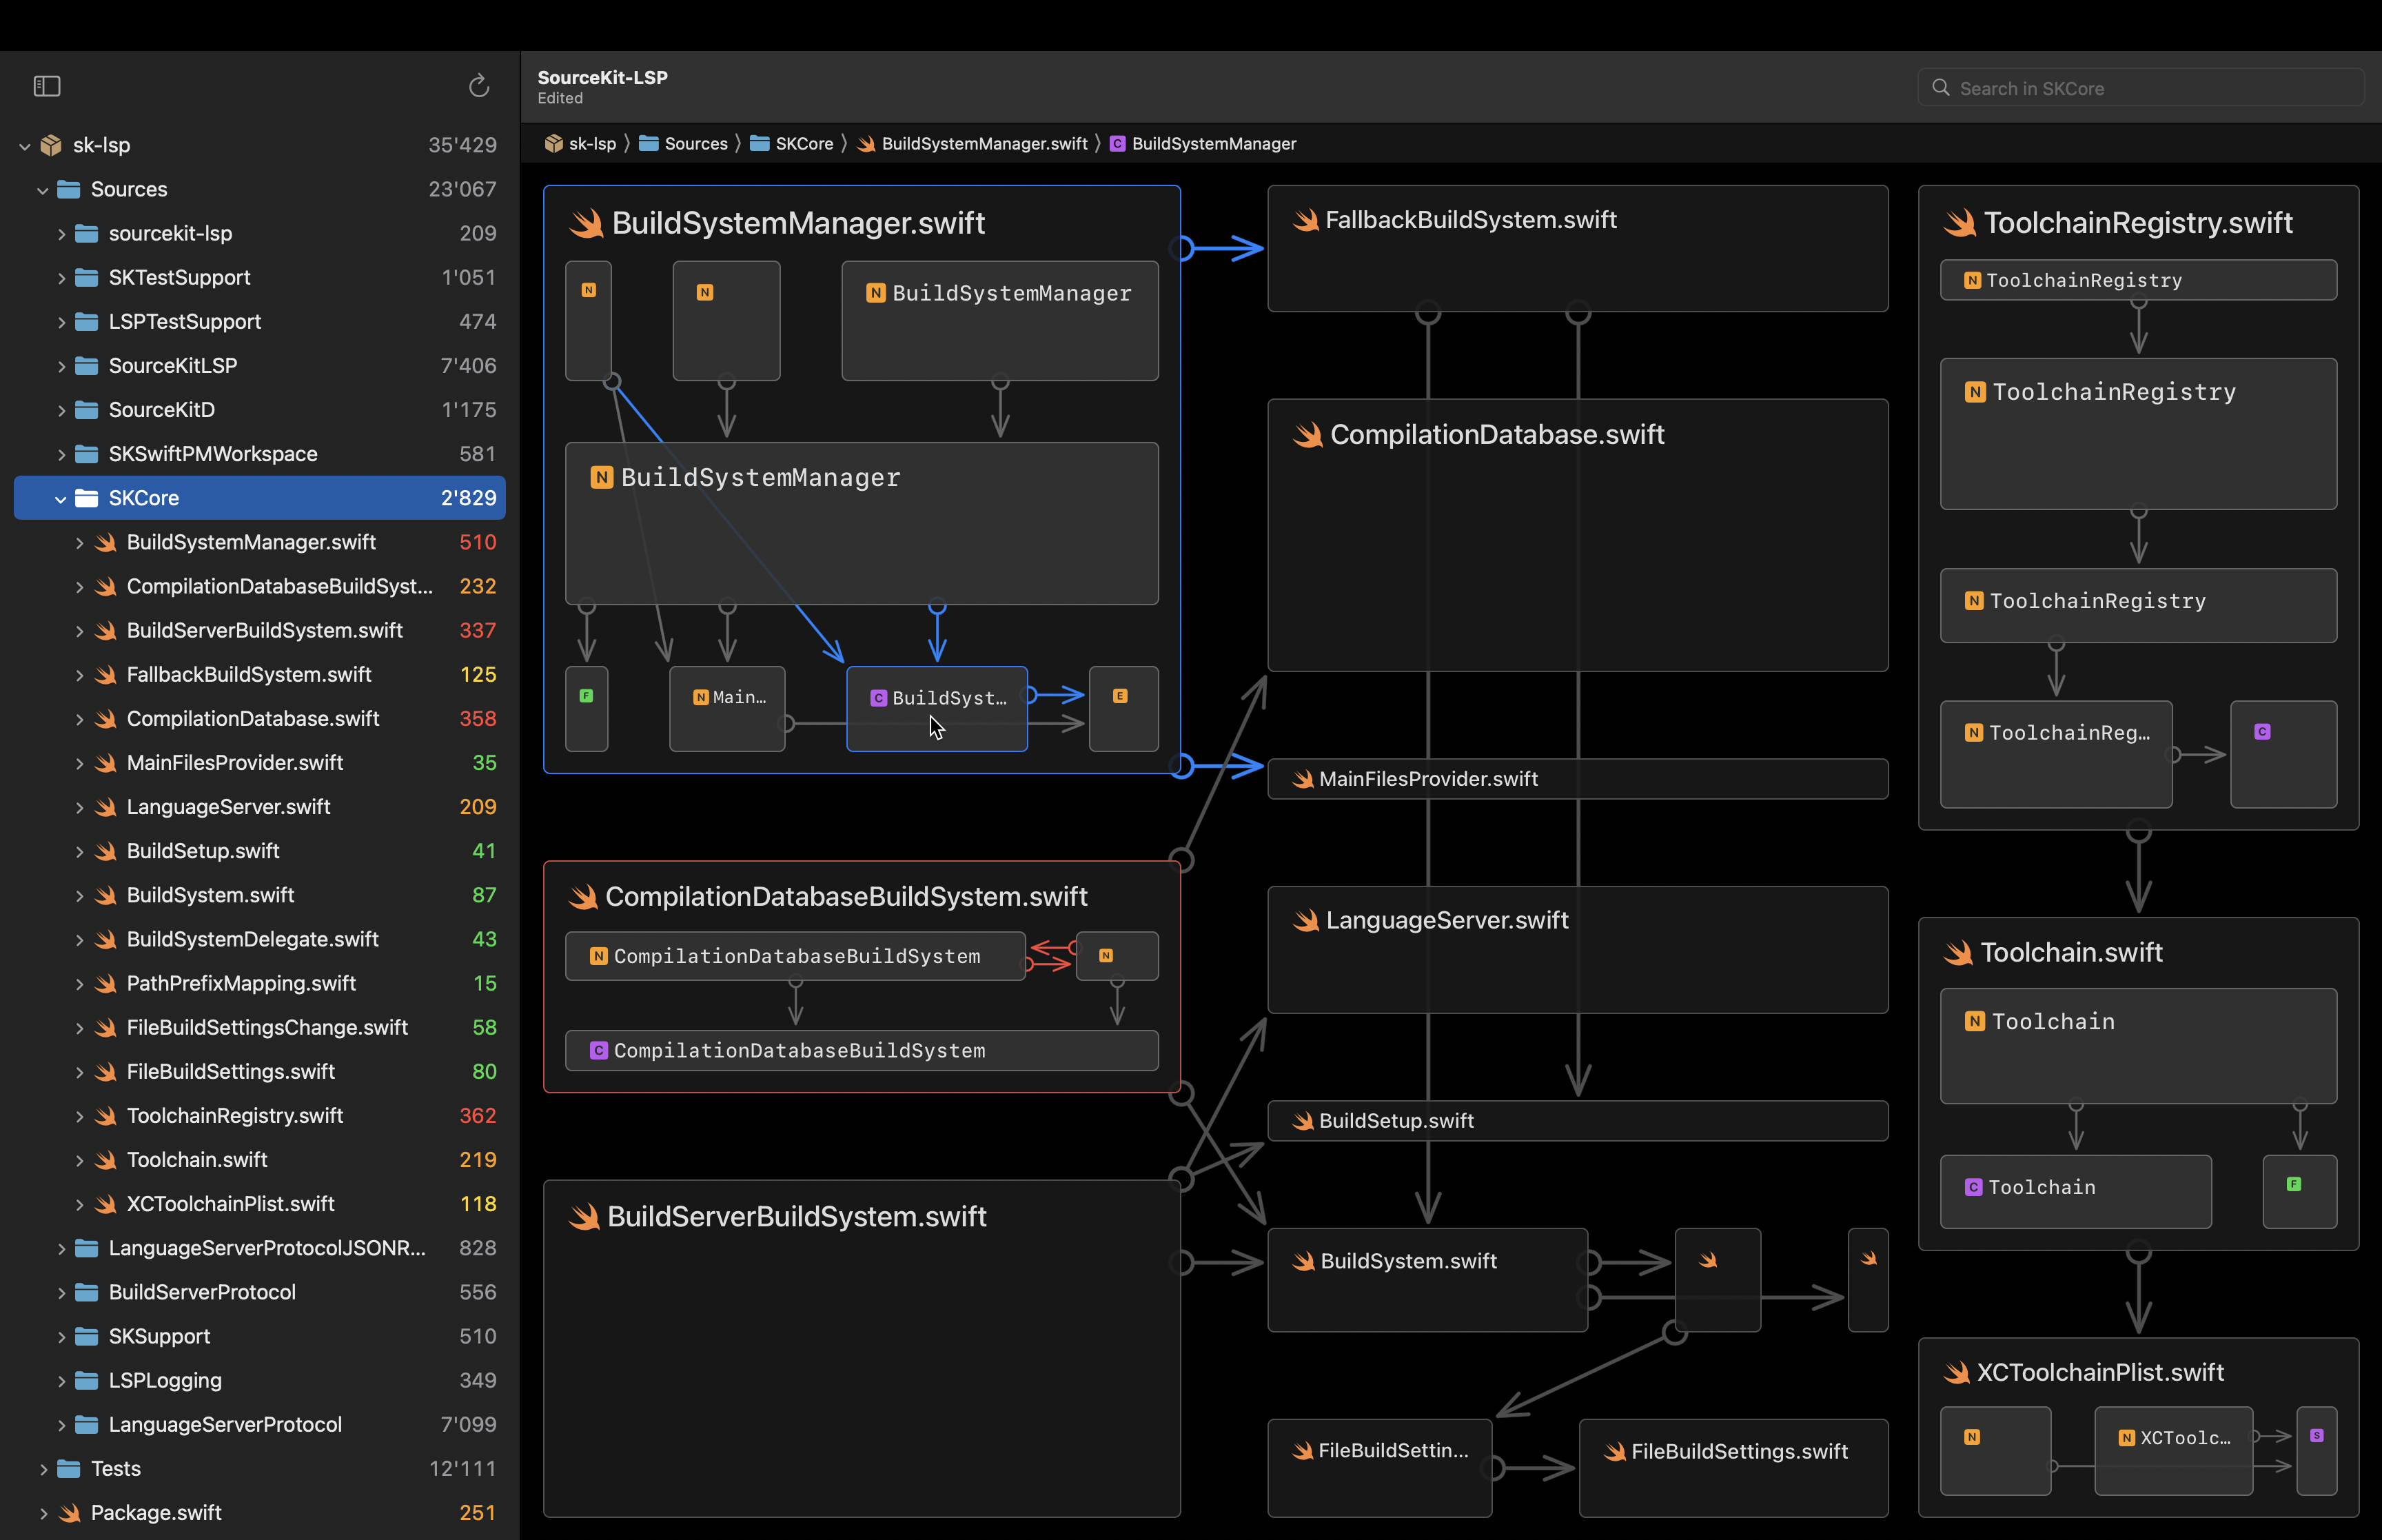
Task: Select the Main... extension node
Action: tap(728, 708)
